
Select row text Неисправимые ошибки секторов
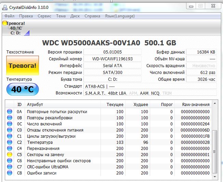coord(59,161)
